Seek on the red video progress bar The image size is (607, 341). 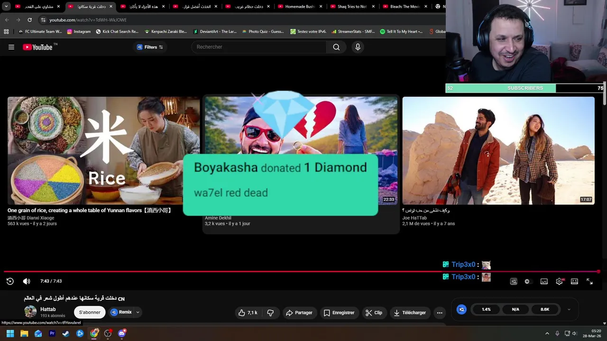click(302, 271)
